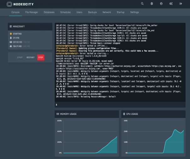This screenshot has height=159, width=190.
Task: Open the search magnifier icon
Action: tap(142, 4)
